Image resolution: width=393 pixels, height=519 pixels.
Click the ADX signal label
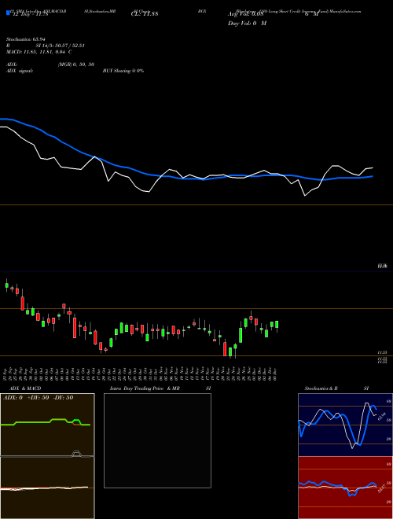click(20, 71)
